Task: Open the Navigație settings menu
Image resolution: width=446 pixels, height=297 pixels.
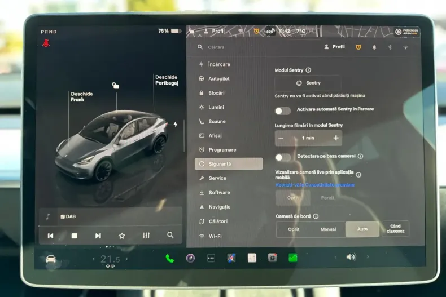Action: coord(215,207)
